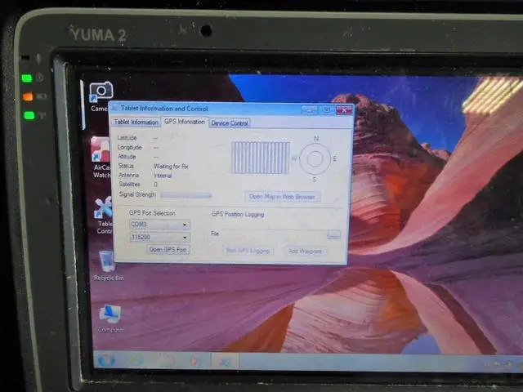Open the Computer desktop icon
This screenshot has height=392, width=523.
110,314
